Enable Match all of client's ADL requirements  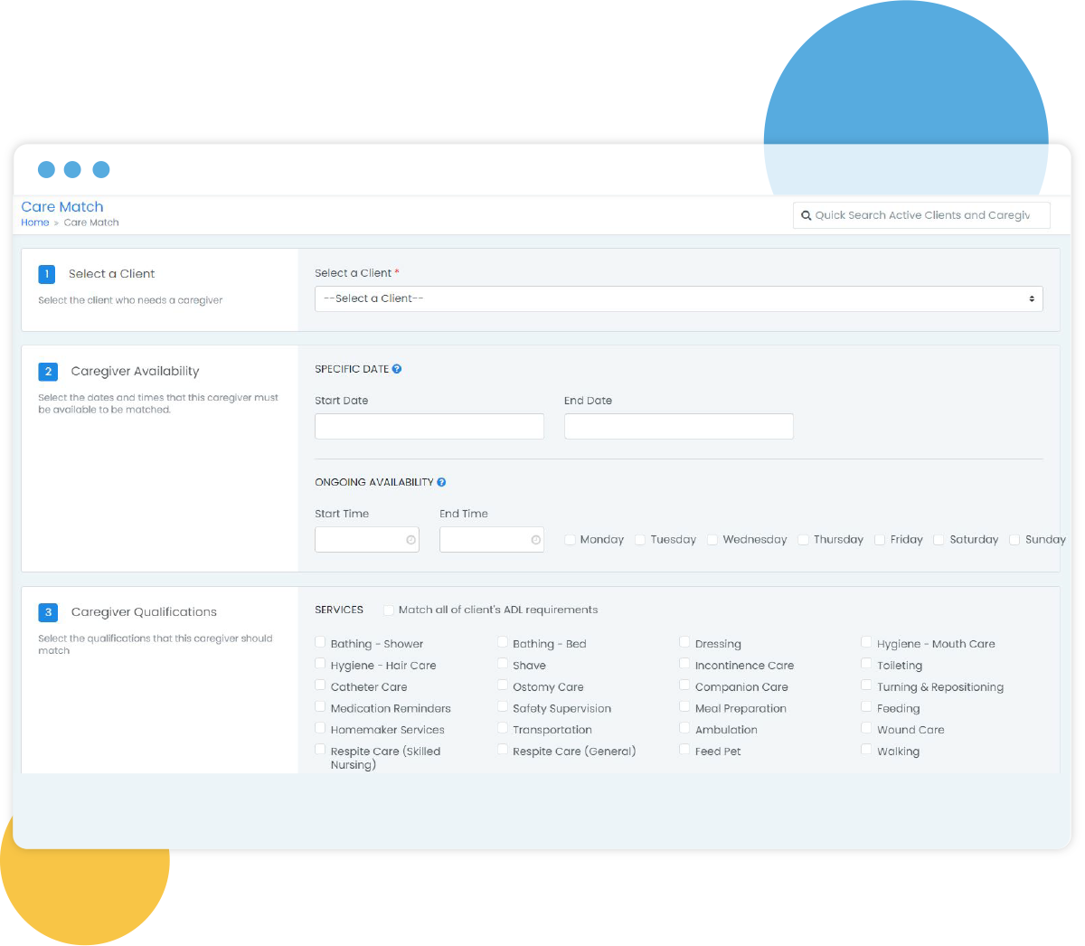coord(389,610)
